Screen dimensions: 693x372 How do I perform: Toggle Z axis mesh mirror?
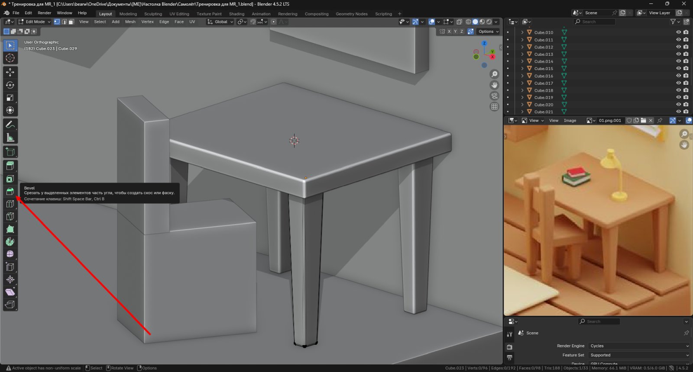click(462, 32)
